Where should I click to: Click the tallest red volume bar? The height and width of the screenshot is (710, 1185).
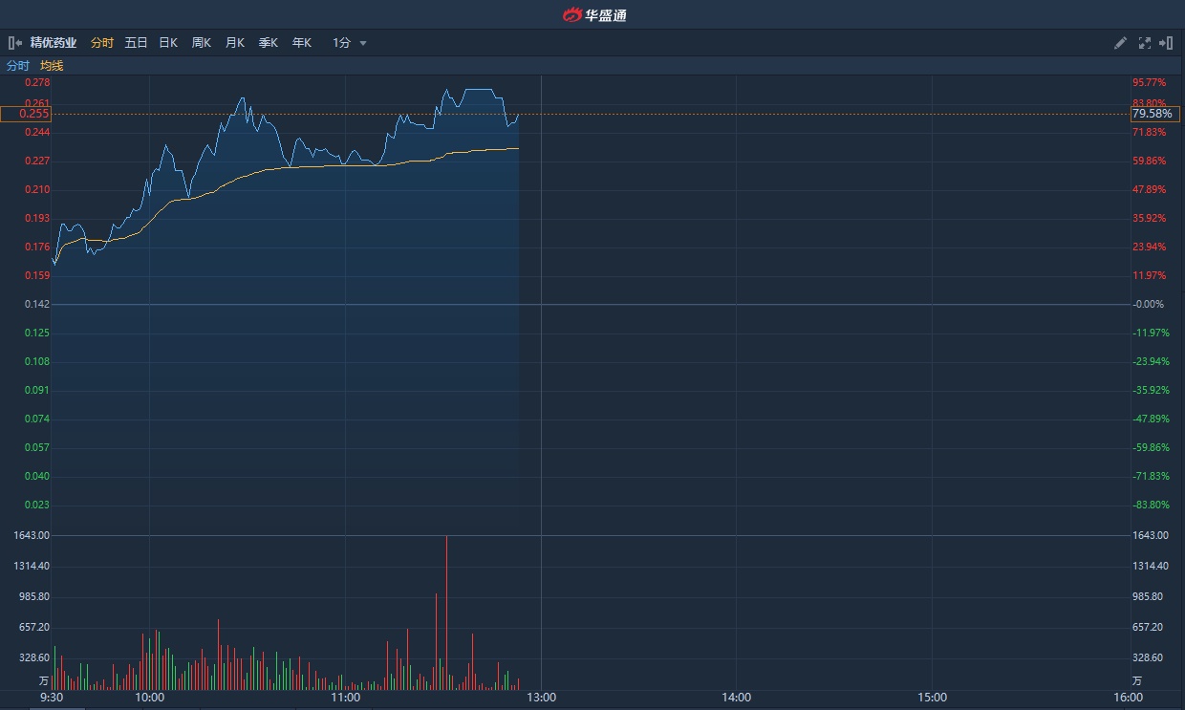pyautogui.click(x=446, y=612)
